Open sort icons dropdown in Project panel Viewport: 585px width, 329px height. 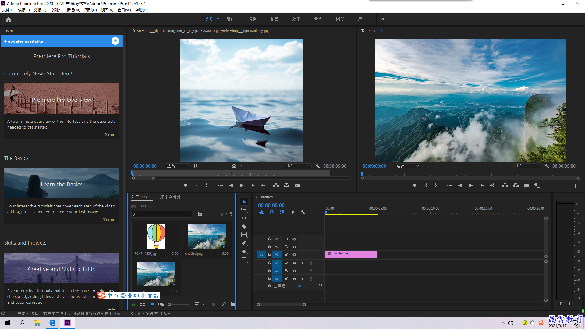tap(199, 304)
